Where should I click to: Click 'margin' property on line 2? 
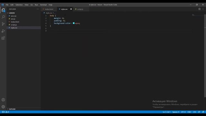[x=57, y=18]
